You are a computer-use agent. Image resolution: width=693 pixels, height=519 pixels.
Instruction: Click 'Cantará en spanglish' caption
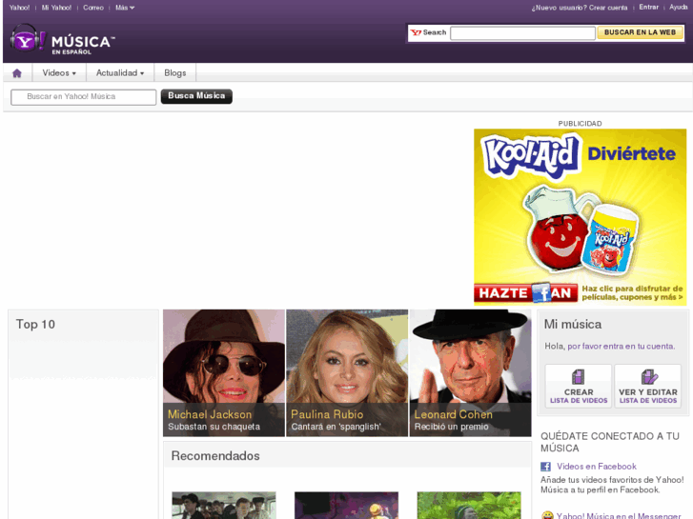pos(336,427)
